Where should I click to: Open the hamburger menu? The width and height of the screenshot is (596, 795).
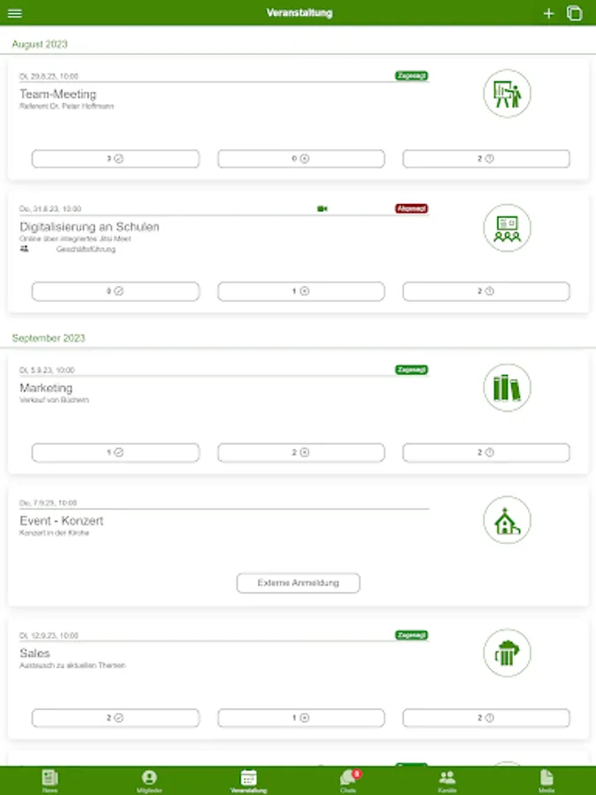coord(15,13)
